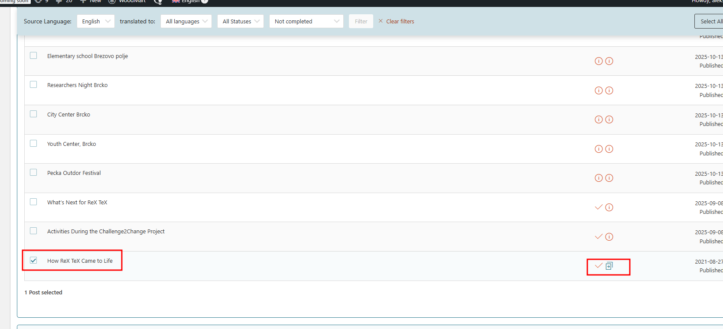Click the Source Language: label
Viewport: 723px width, 329px height.
(48, 21)
